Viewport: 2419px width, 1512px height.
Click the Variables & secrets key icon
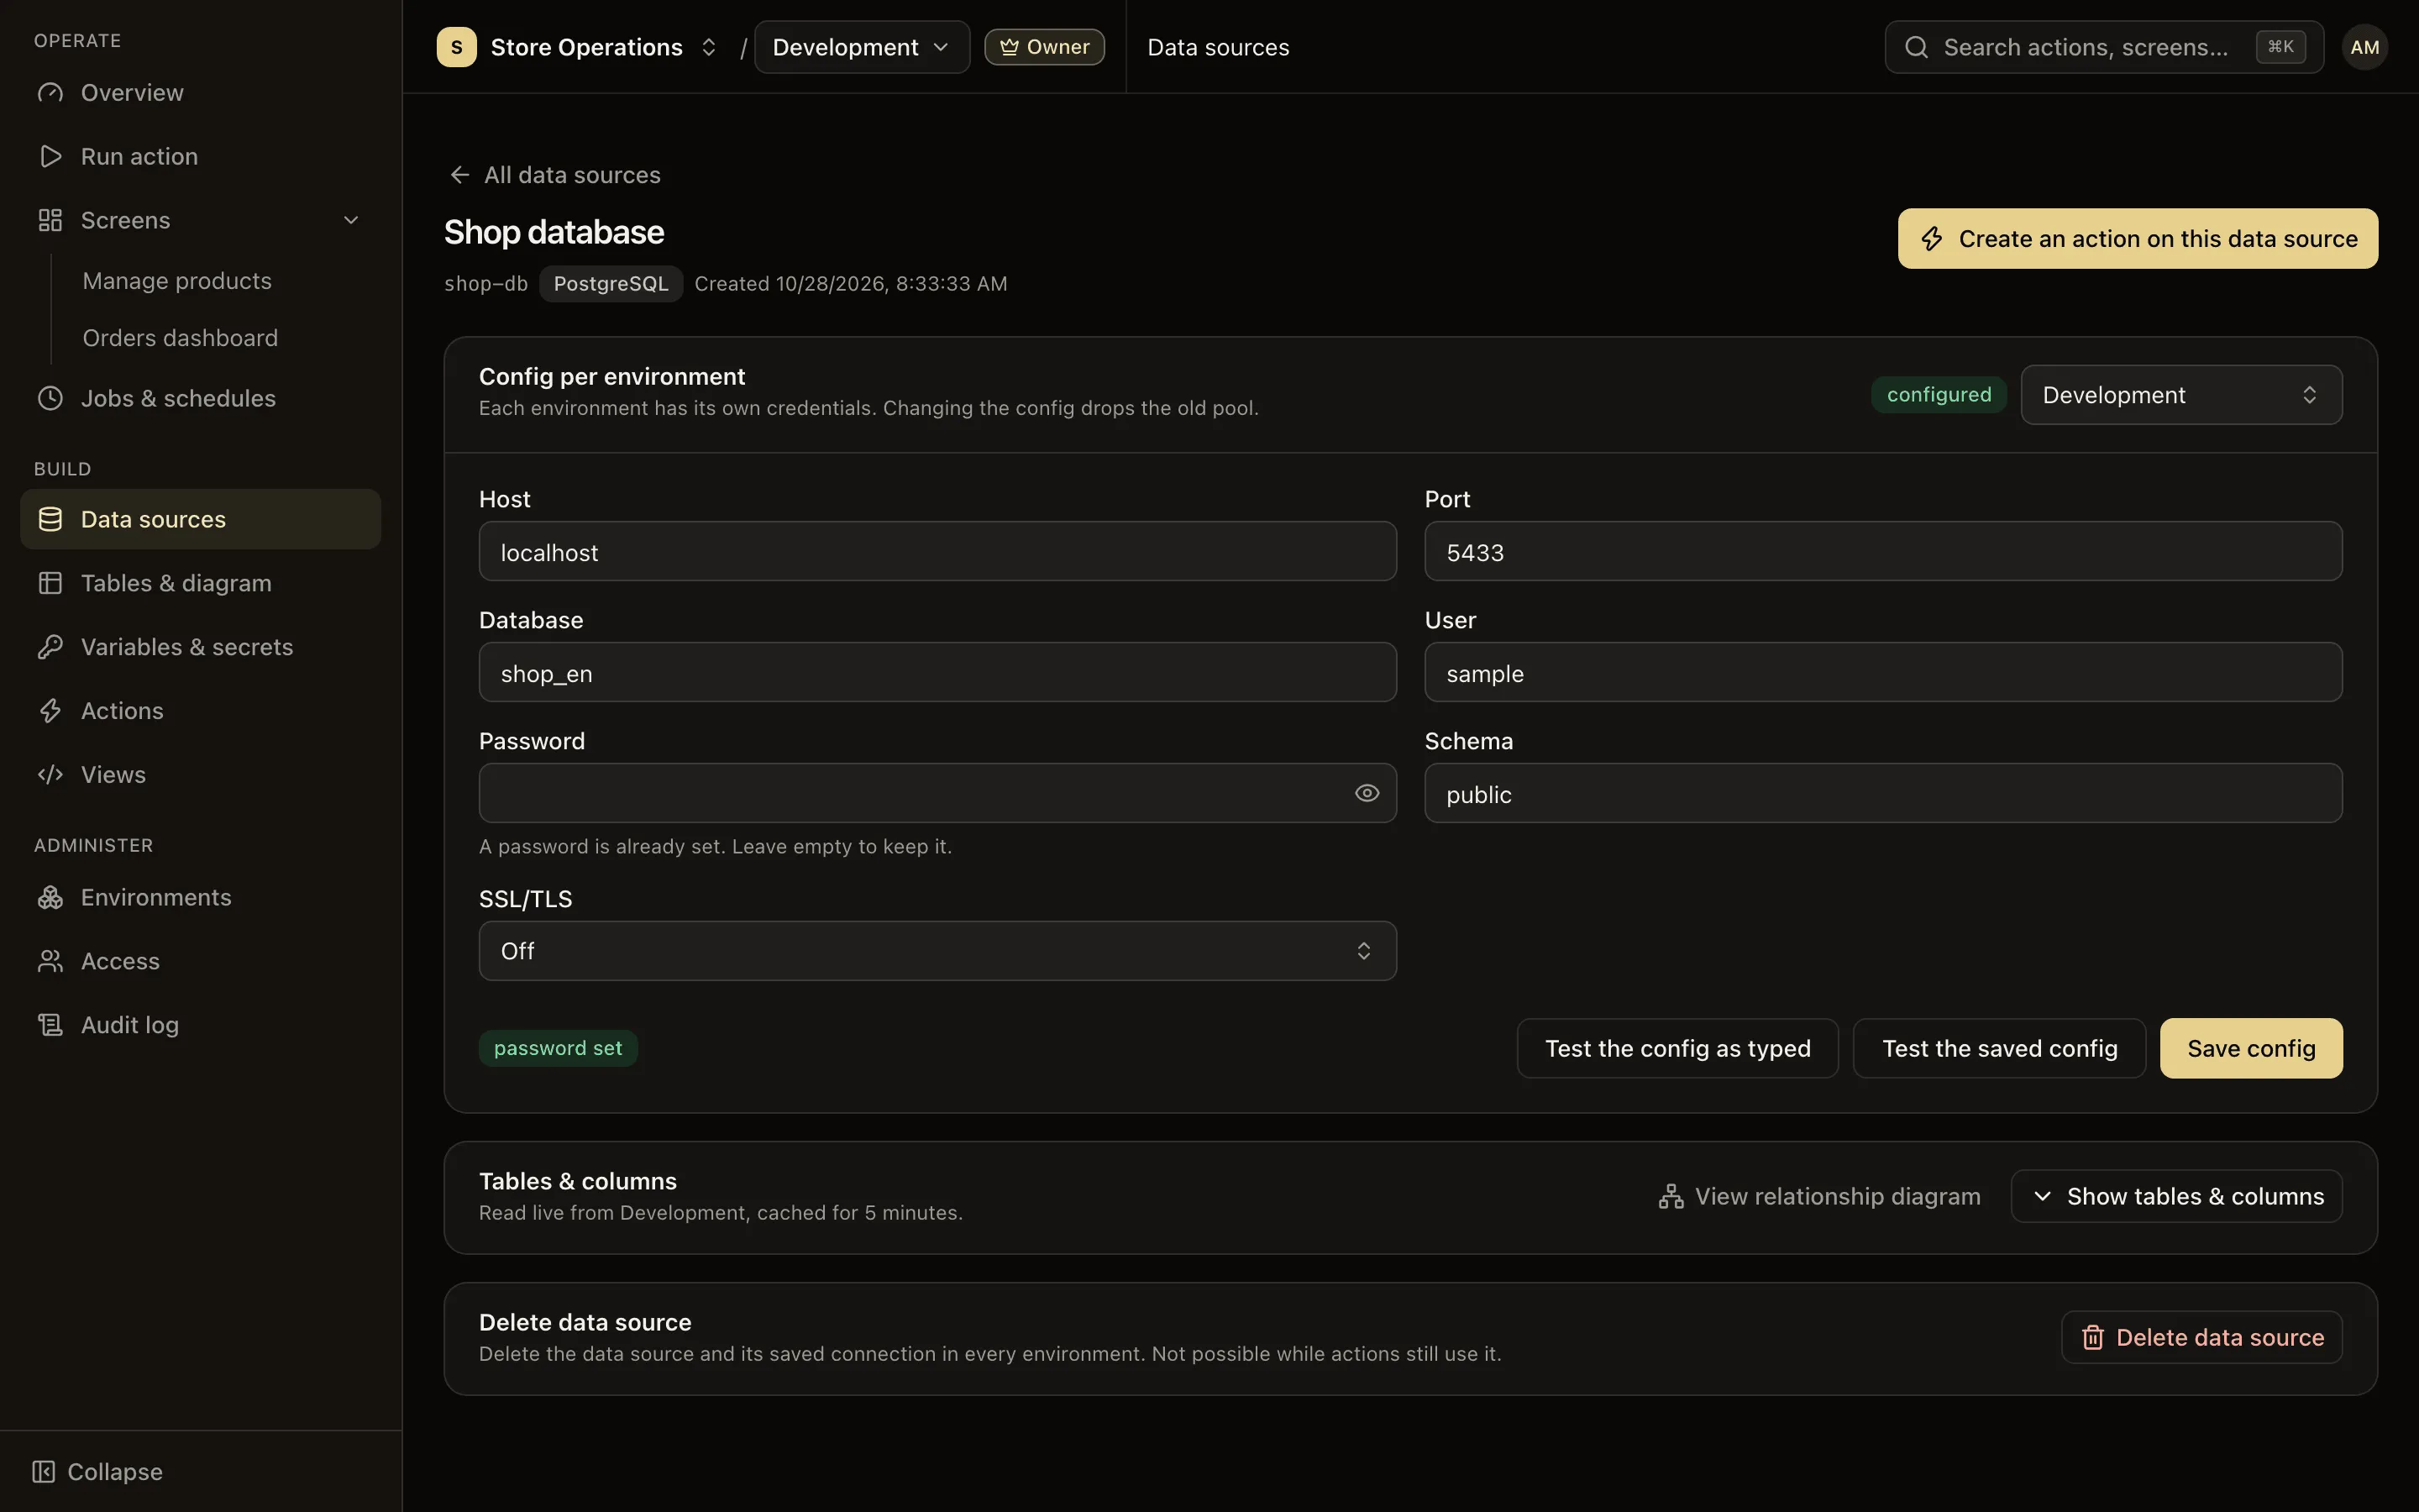coord(50,647)
